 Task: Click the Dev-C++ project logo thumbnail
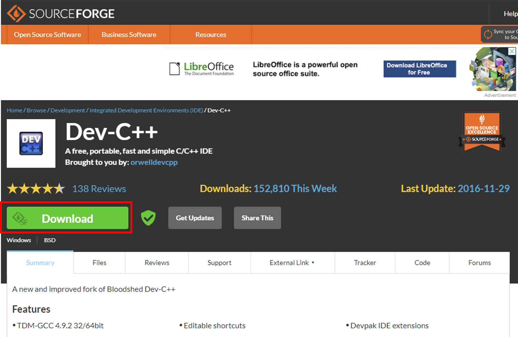click(x=31, y=143)
